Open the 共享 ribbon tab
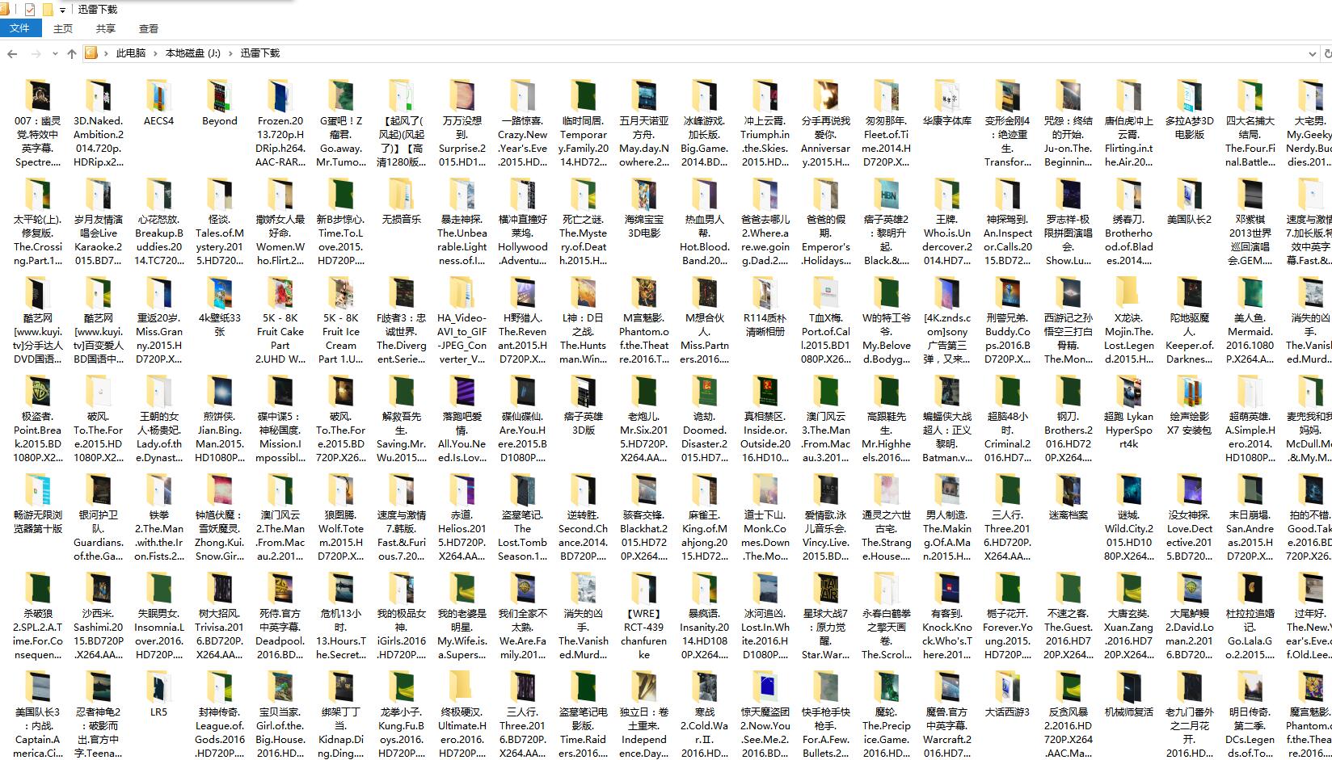 (x=106, y=28)
